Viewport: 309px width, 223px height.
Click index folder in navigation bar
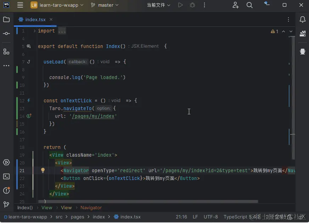click(99, 217)
